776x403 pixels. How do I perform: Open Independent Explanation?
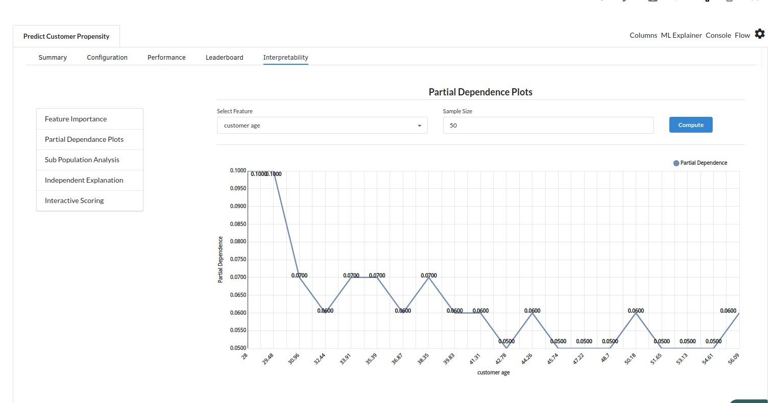coord(90,180)
